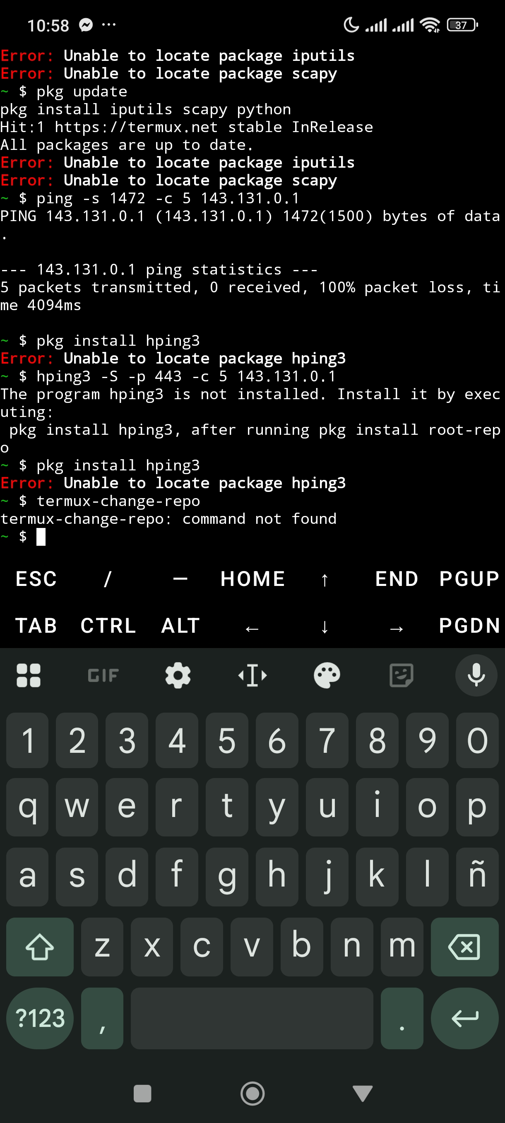Toggle the ALT modifier key
The width and height of the screenshot is (505, 1123).
(180, 626)
